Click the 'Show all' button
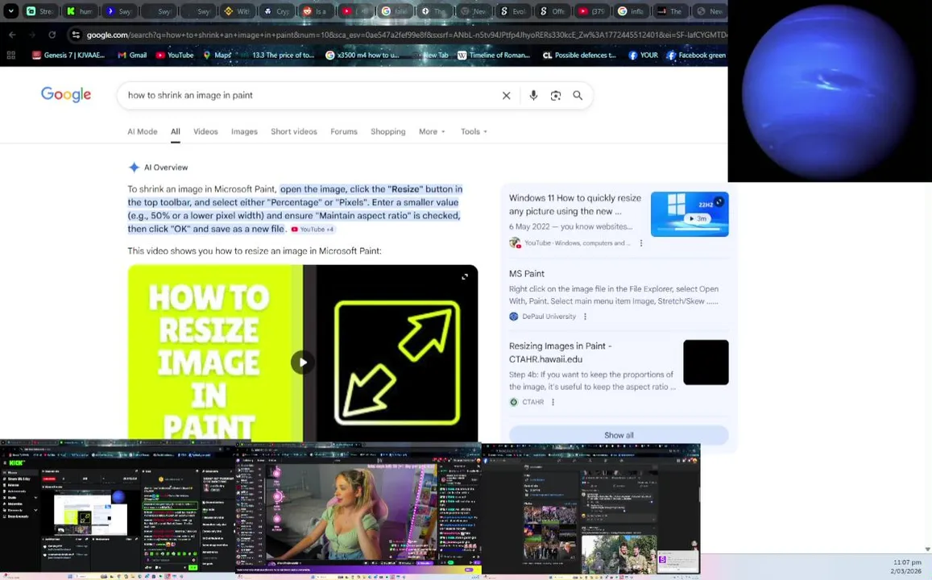 tap(619, 435)
